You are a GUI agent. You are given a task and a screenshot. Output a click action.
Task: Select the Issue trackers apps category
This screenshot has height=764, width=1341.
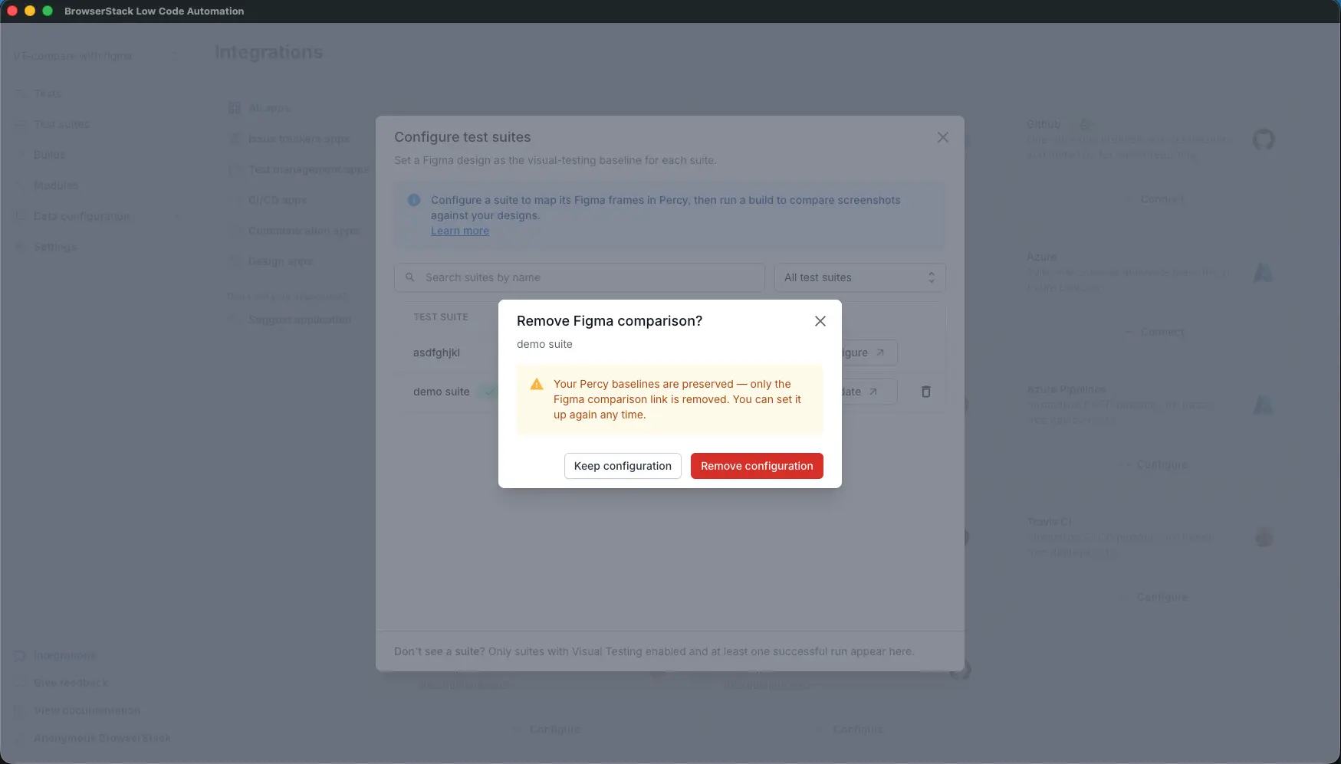[x=298, y=139]
